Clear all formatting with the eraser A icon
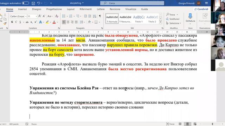 tap(57, 16)
